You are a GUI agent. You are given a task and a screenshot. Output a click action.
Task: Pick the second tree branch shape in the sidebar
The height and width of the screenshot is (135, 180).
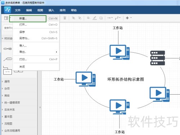(8, 59)
